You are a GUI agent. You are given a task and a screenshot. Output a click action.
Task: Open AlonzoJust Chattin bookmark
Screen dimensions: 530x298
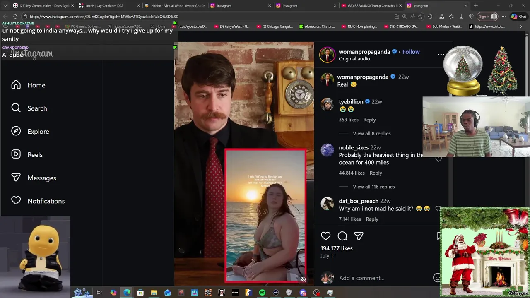point(317,26)
